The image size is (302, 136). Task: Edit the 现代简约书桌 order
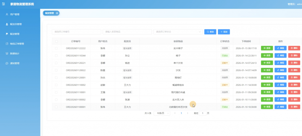(x=280, y=92)
